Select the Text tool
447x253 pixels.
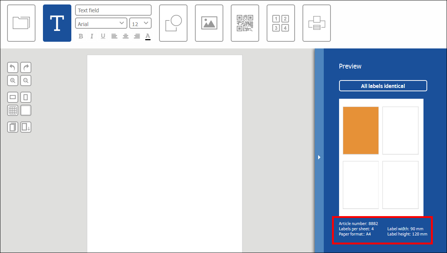coord(57,23)
